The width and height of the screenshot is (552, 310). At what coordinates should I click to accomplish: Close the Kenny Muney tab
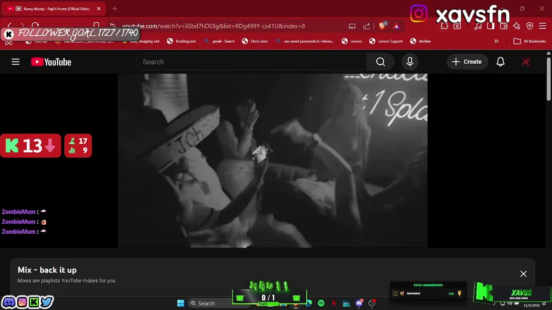(x=98, y=9)
